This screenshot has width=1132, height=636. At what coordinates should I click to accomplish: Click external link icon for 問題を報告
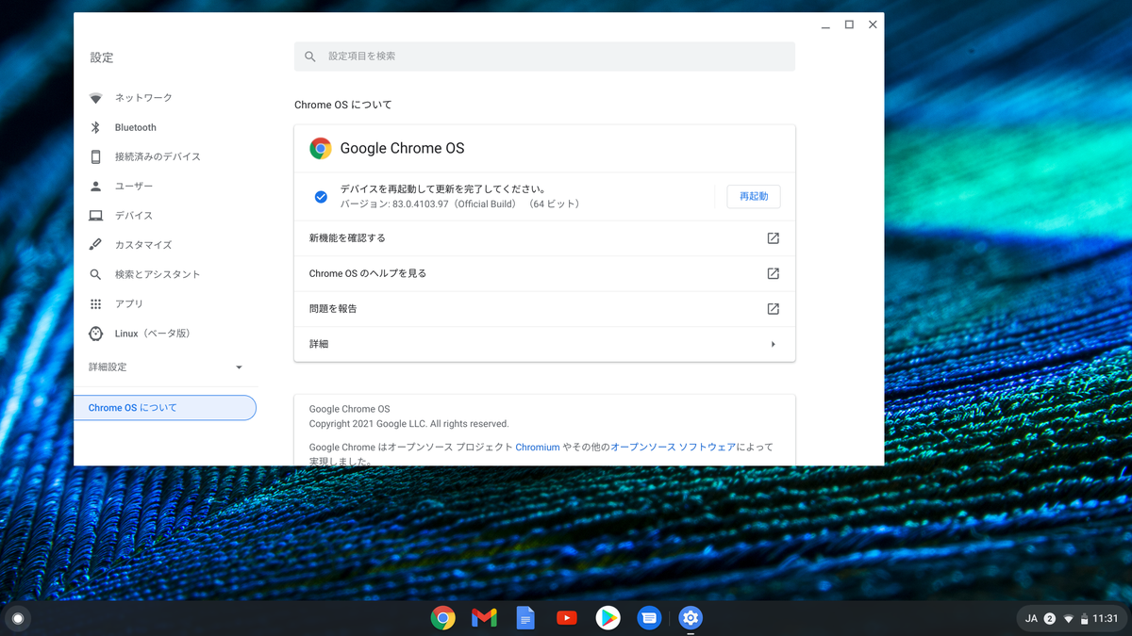click(x=773, y=309)
